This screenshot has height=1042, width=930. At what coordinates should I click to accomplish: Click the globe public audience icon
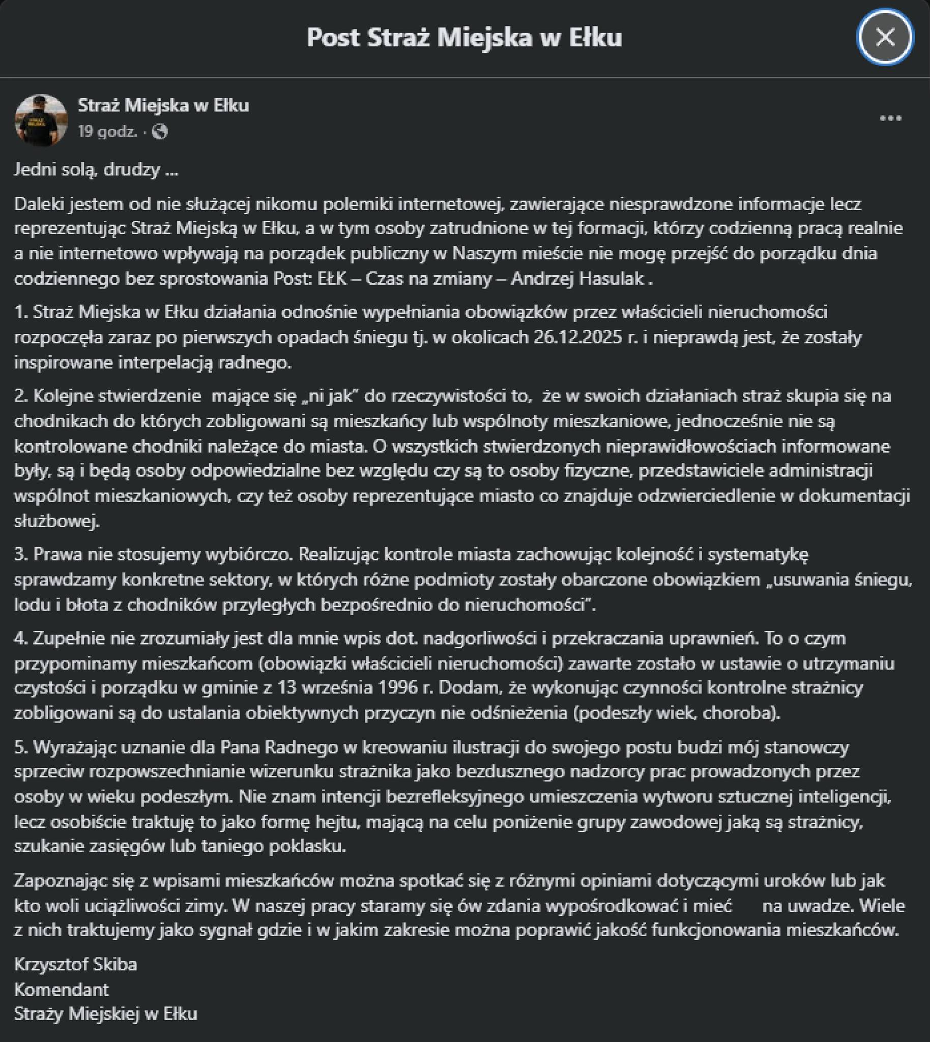[160, 132]
